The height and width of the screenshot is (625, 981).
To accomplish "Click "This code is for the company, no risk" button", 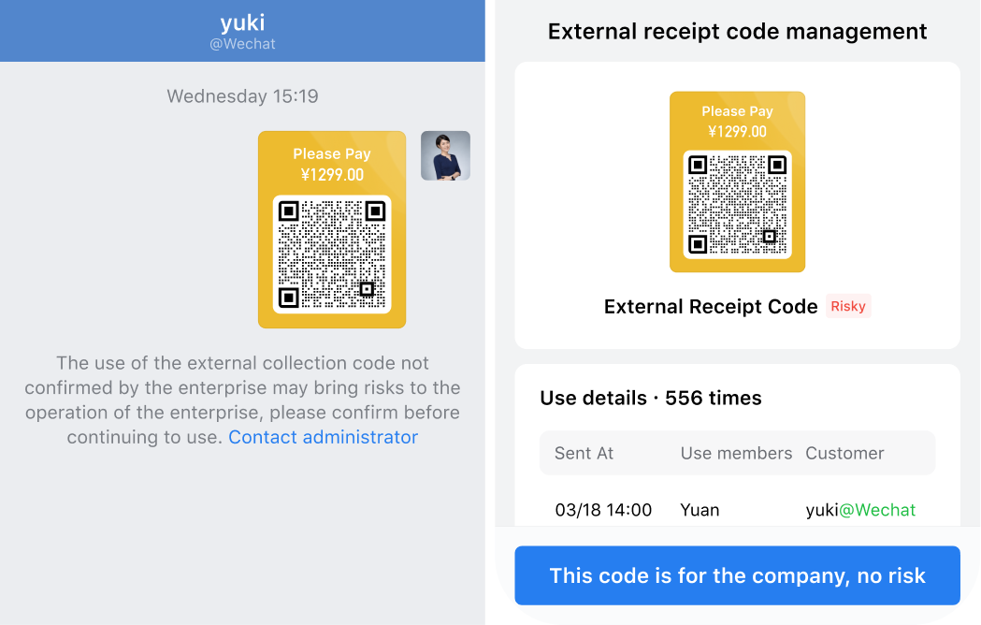I will [737, 575].
